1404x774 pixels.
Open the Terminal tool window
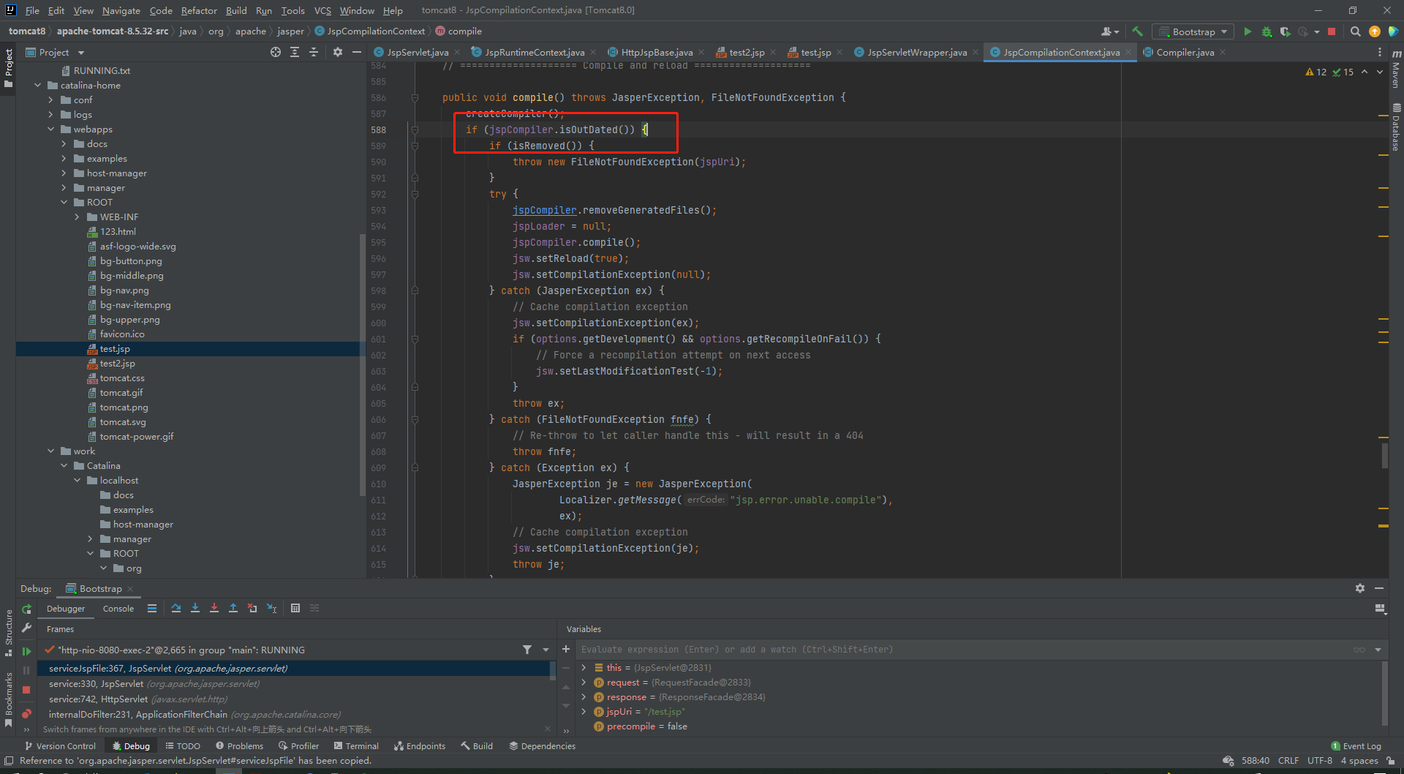pos(356,746)
